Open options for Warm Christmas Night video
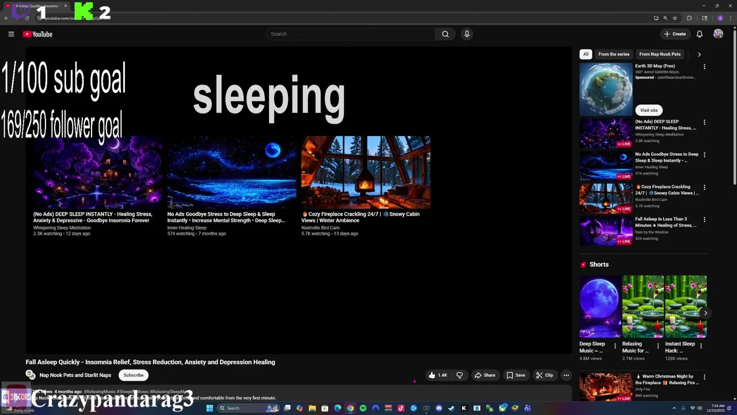The height and width of the screenshot is (415, 737). point(704,377)
